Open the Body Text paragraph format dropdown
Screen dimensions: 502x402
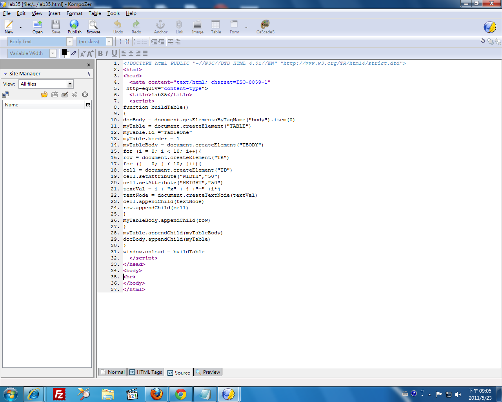[x=40, y=42]
